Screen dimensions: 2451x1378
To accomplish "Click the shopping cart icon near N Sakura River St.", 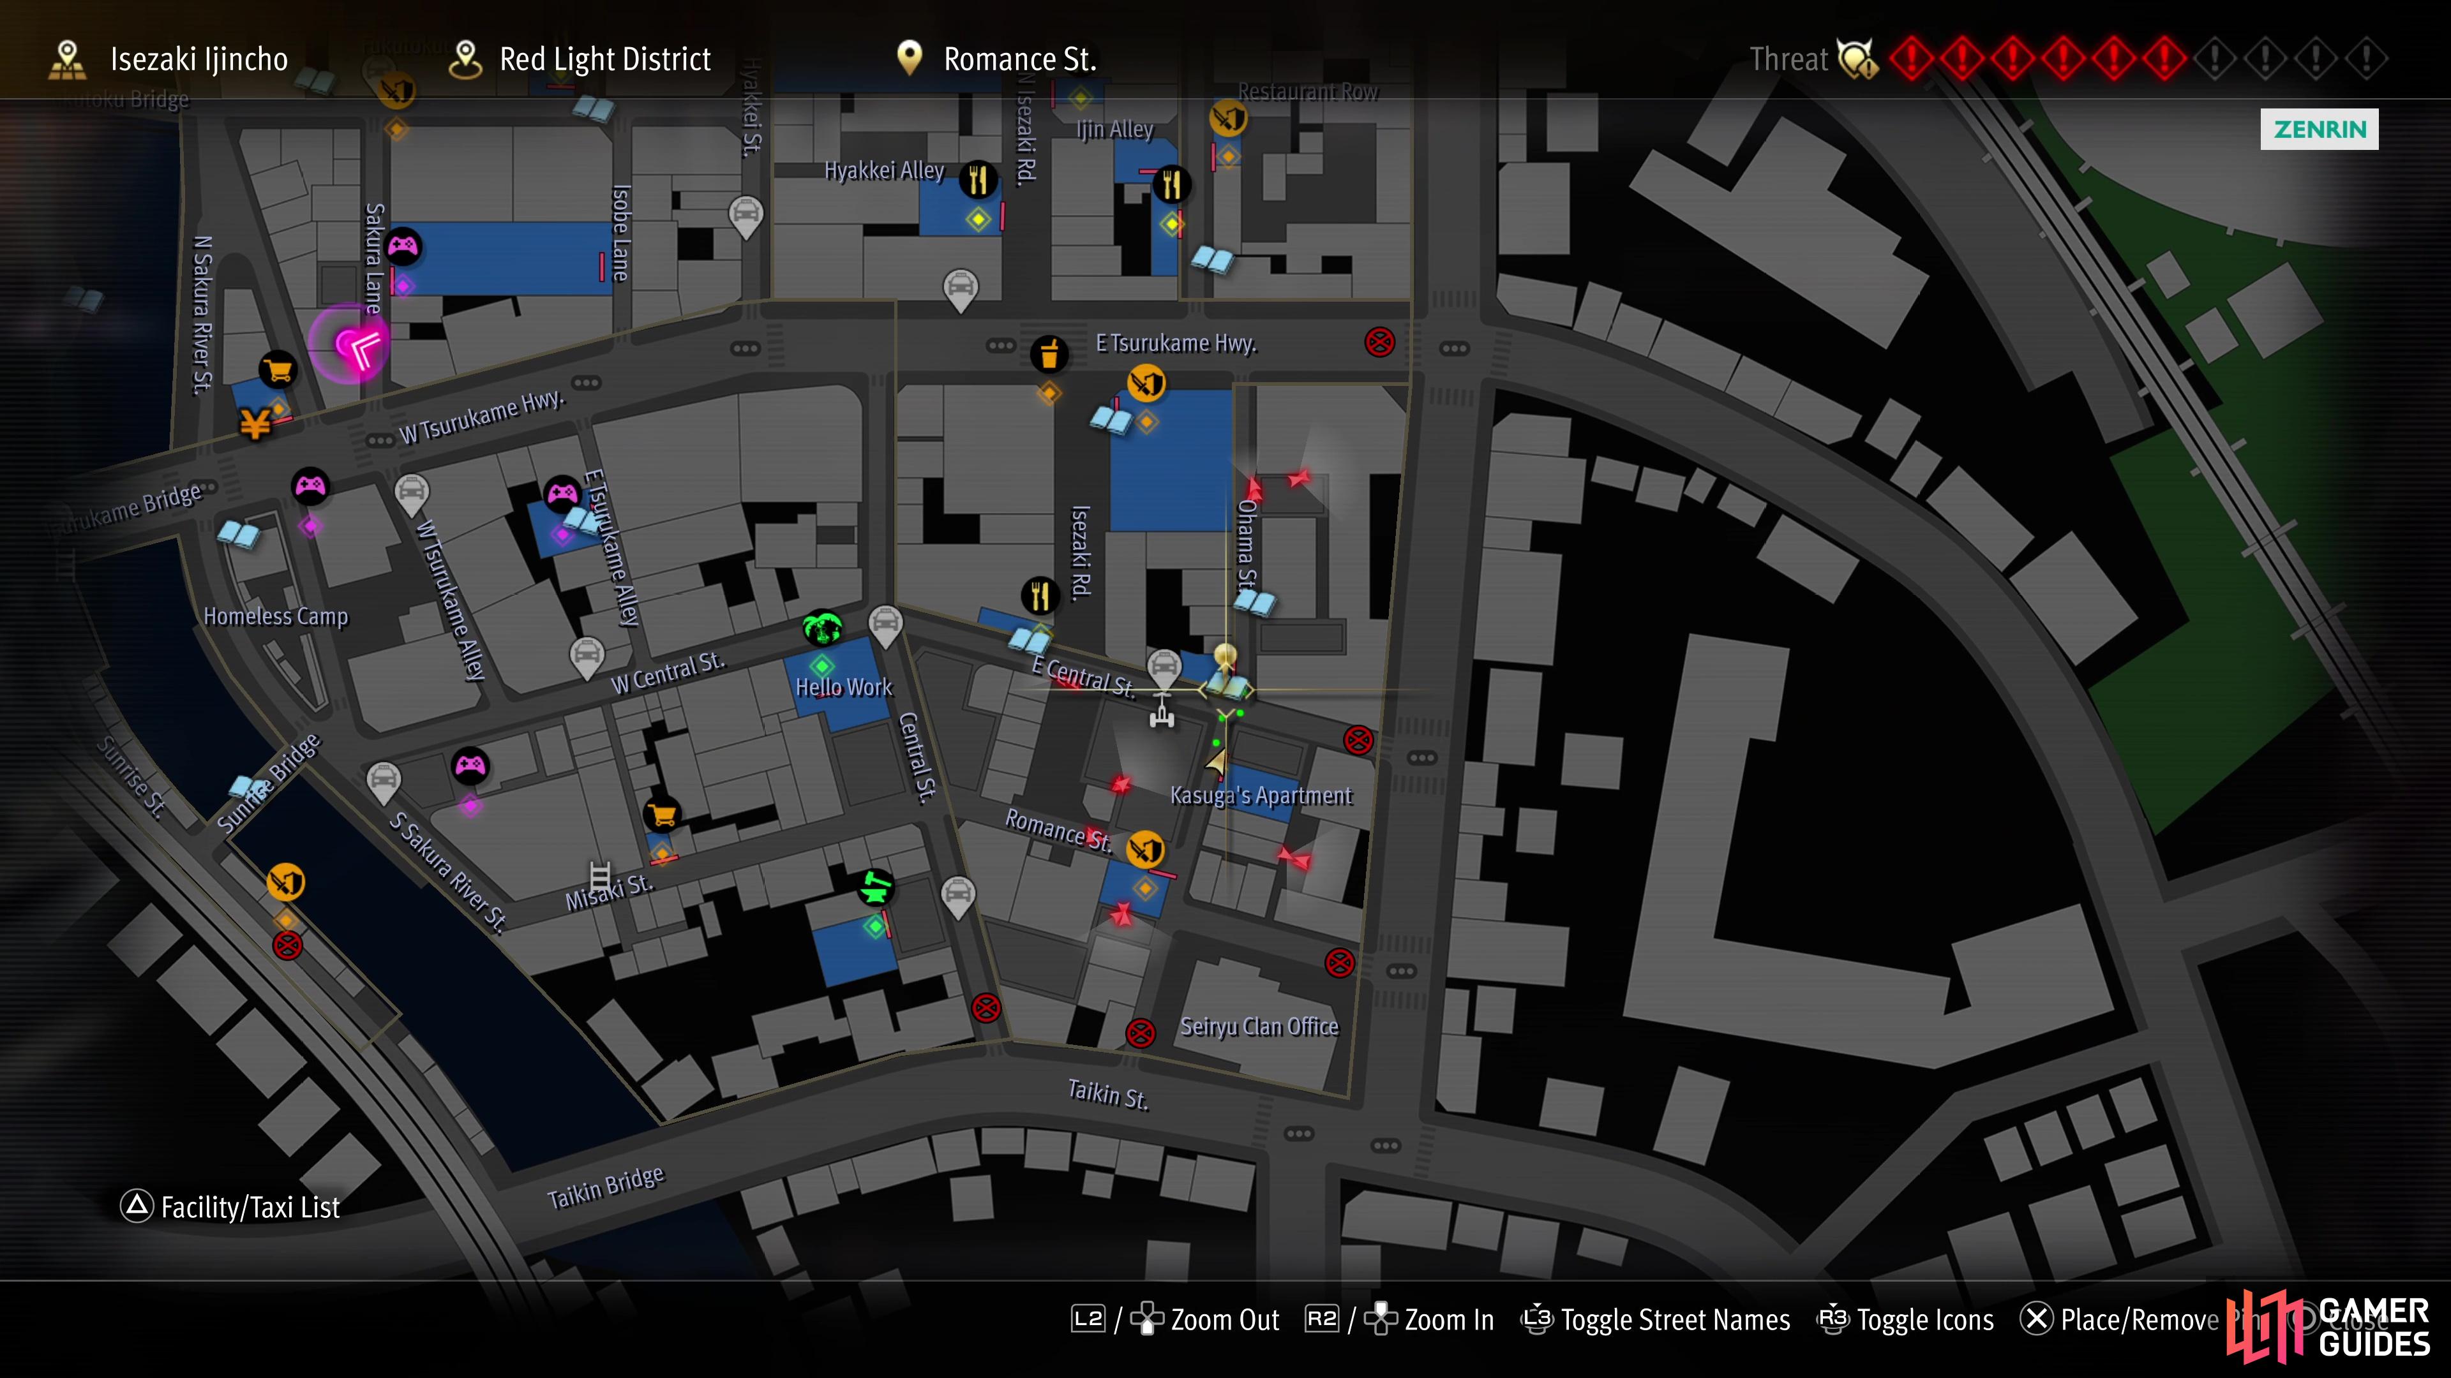I will pos(278,369).
